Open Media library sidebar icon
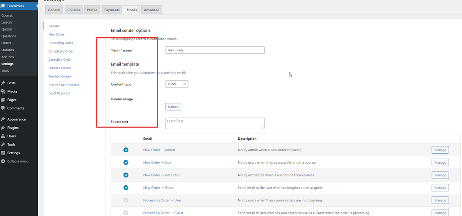The height and width of the screenshot is (216, 462). click(x=3, y=91)
